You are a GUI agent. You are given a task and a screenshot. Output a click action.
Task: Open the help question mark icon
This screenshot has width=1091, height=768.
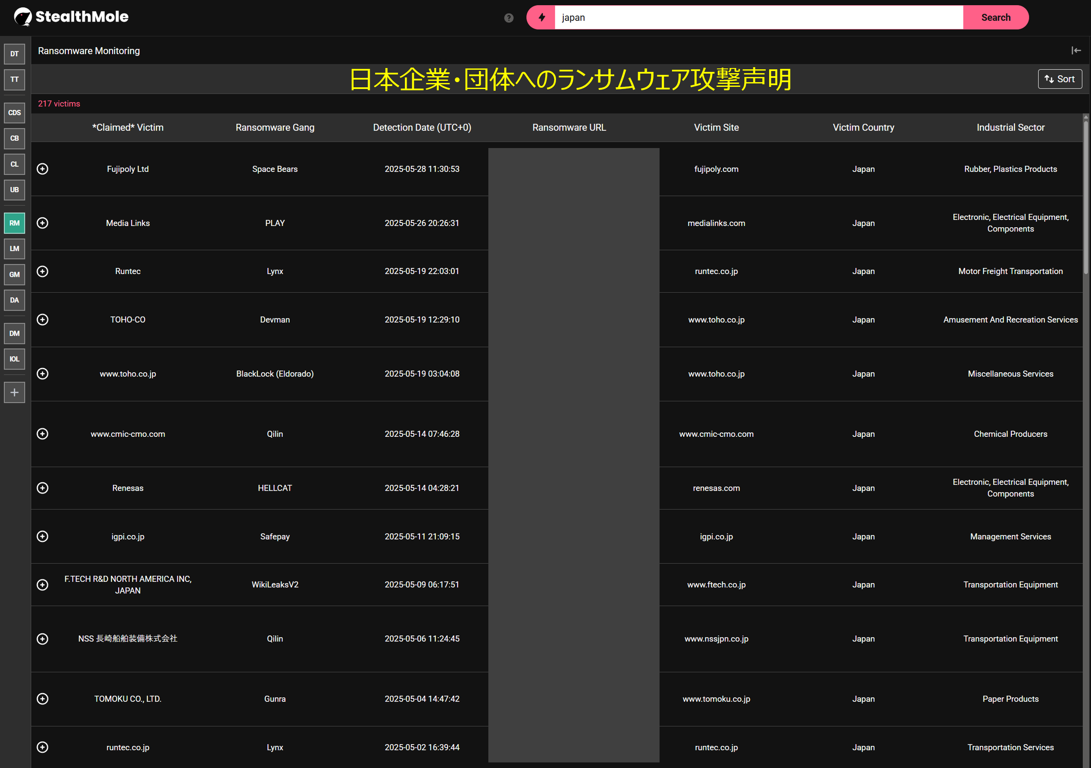508,18
